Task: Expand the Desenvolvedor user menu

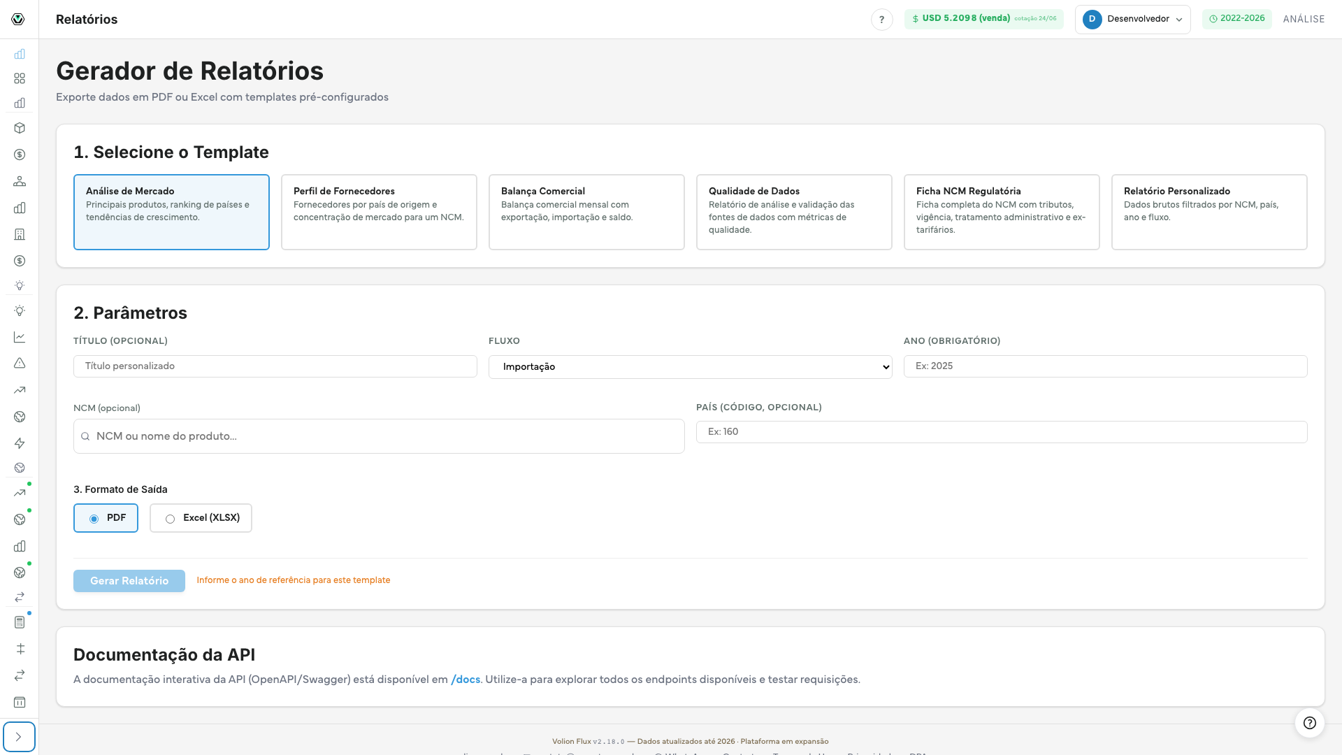Action: 1132,20
